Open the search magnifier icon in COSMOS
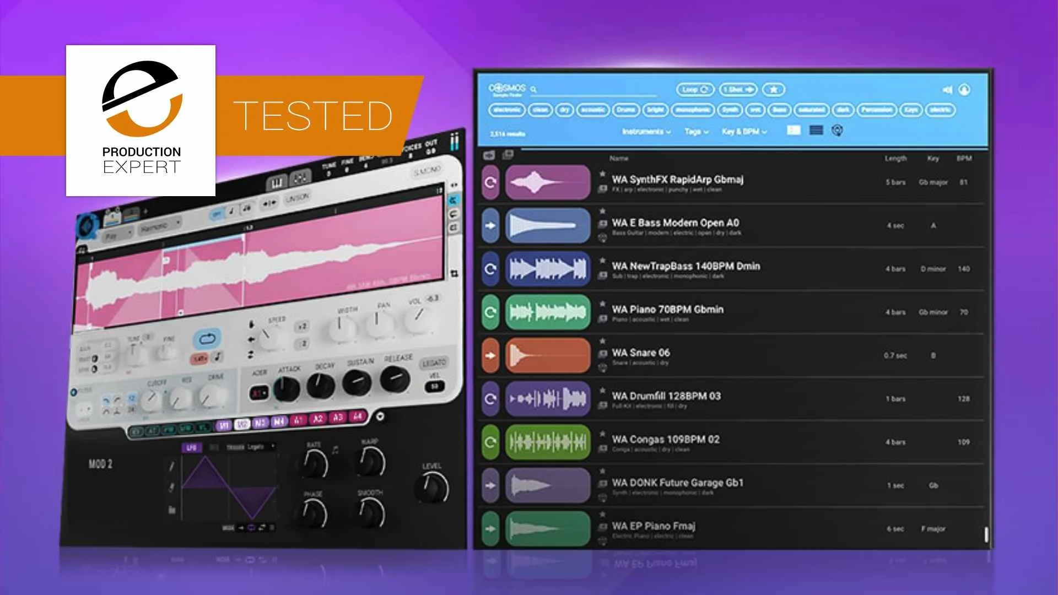1058x595 pixels. click(533, 90)
